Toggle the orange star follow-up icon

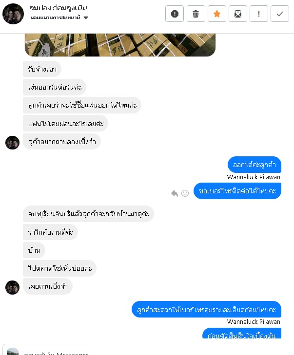click(x=216, y=14)
